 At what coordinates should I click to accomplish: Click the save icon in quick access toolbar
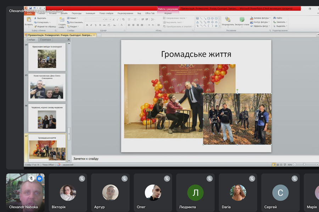tap(30, 8)
